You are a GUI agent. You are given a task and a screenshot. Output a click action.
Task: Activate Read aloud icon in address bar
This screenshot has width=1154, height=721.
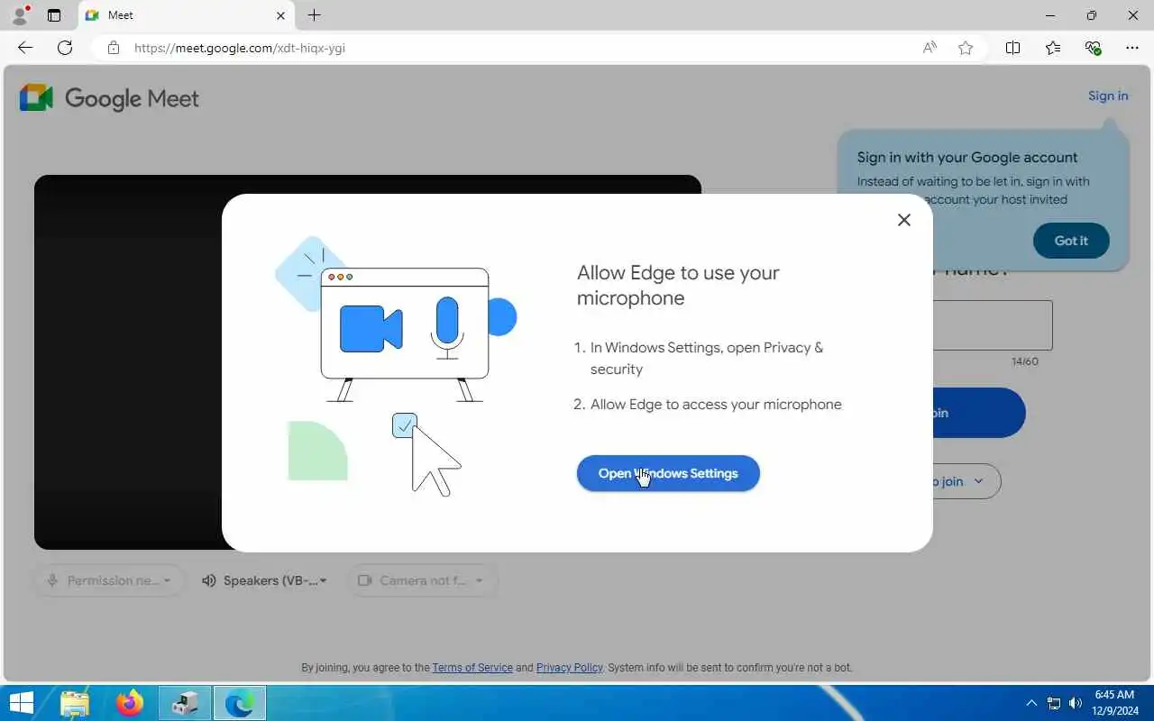pyautogui.click(x=930, y=48)
